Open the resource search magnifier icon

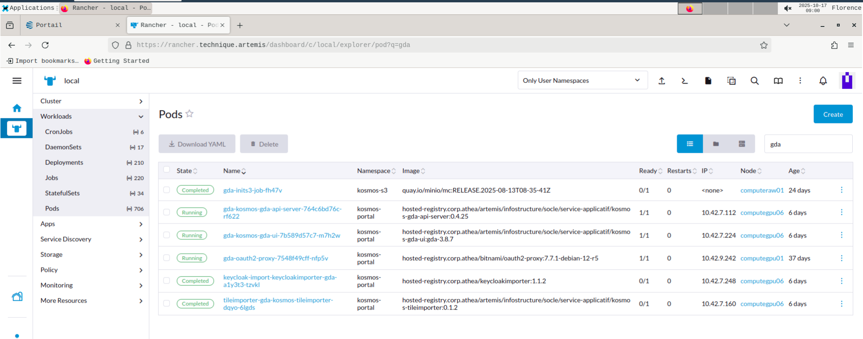(754, 81)
